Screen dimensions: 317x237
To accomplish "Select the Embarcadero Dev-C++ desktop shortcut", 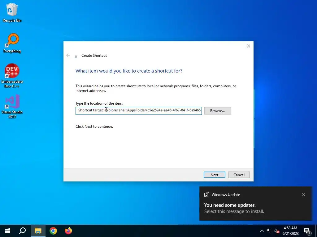I will click(12, 76).
